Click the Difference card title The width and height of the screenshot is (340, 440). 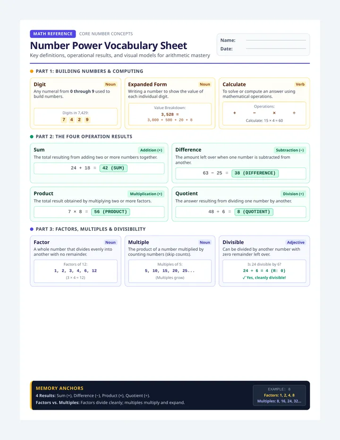tap(188, 150)
